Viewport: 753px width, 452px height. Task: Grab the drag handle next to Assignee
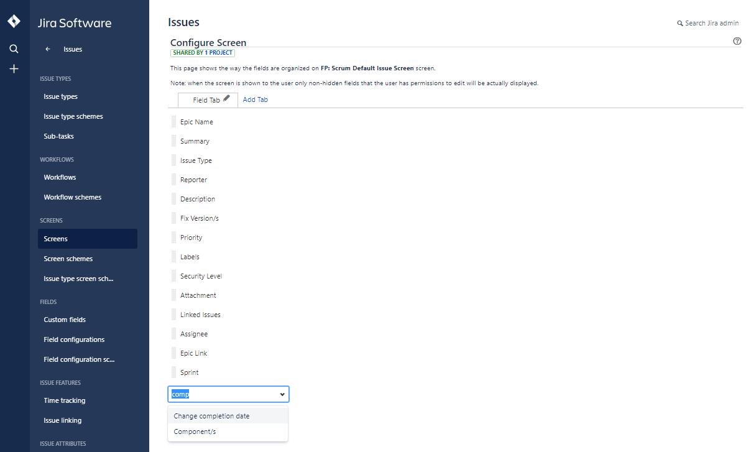[174, 334]
